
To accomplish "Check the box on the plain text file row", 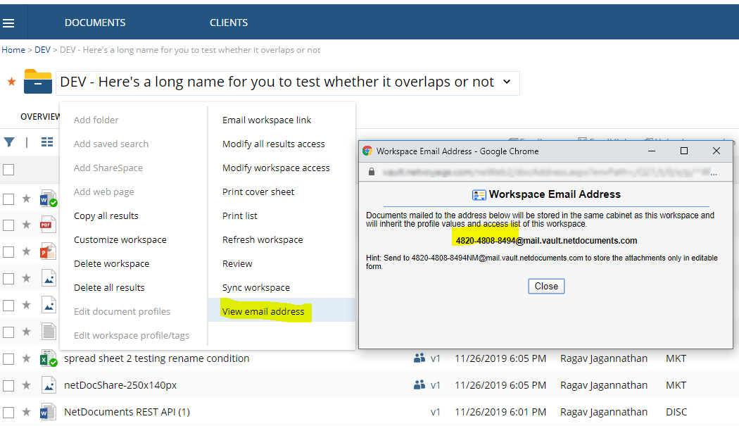I will 8,332.
